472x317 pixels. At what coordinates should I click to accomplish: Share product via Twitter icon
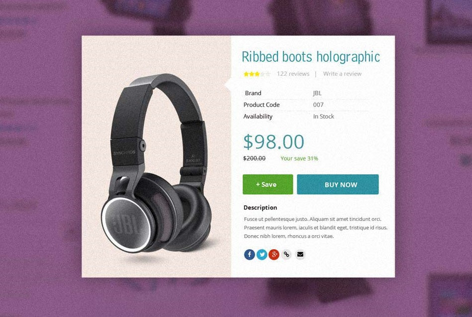click(x=262, y=255)
